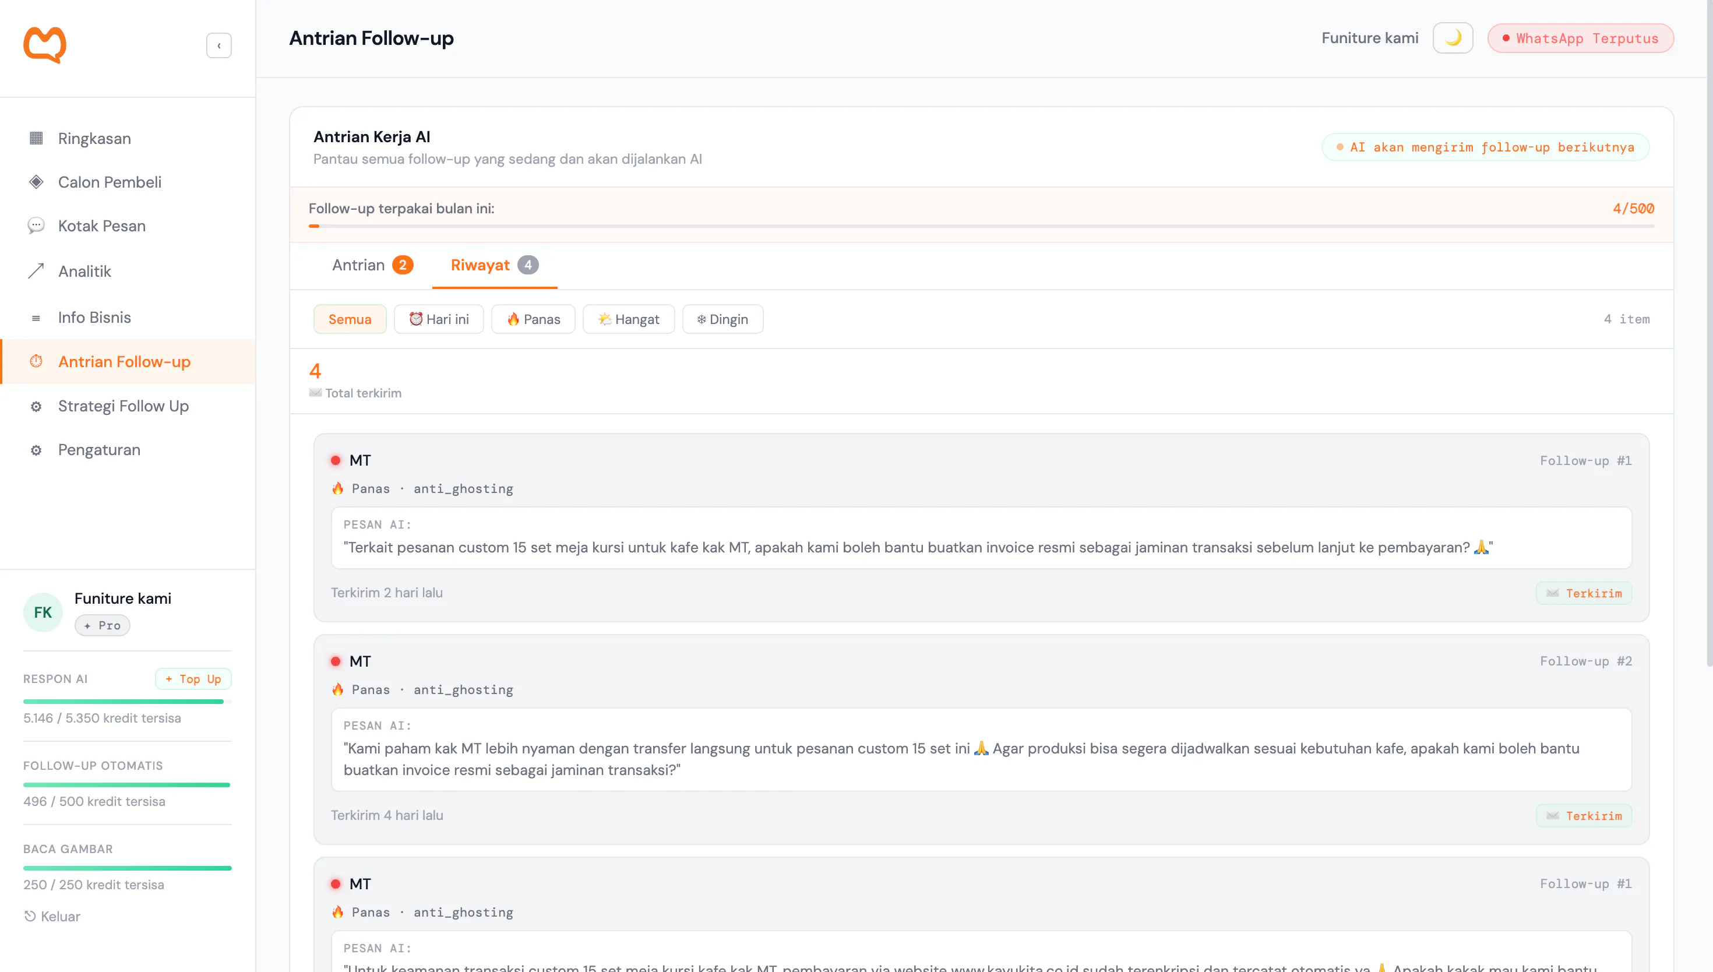Switch to the Antrian tab
Image resolution: width=1713 pixels, height=972 pixels.
[372, 265]
